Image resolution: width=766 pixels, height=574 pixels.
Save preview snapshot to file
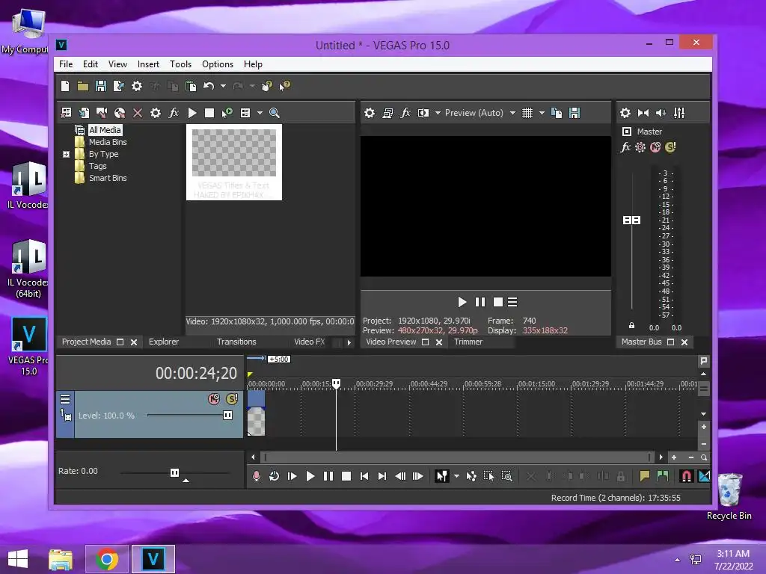pos(574,114)
